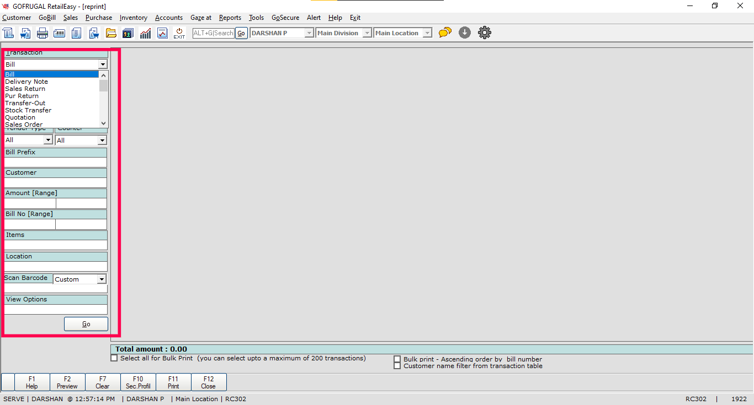Open the Reports menu
This screenshot has height=405, width=754.
coord(230,18)
